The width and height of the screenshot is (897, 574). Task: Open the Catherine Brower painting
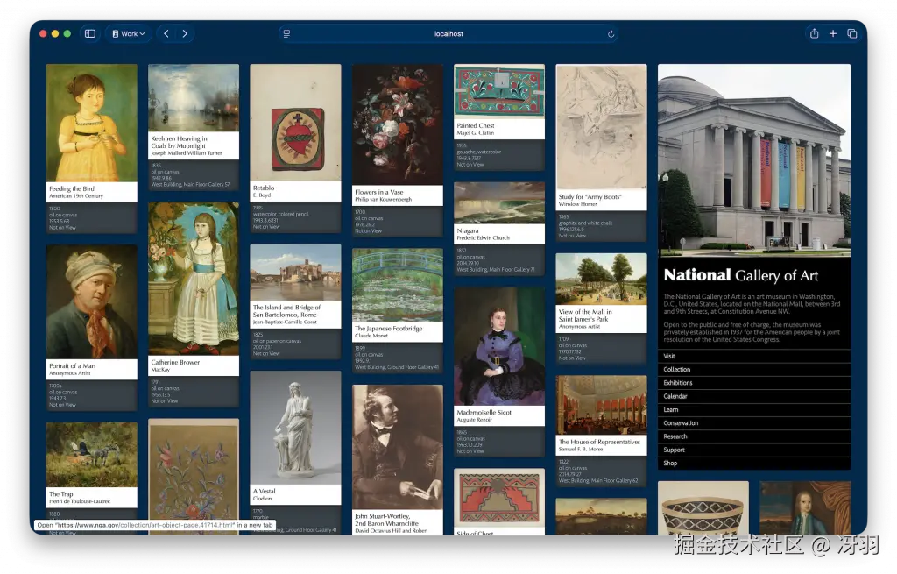pos(194,279)
